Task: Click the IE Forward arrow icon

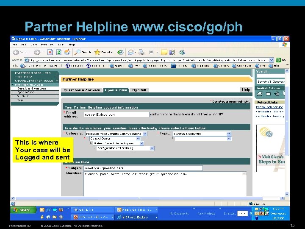Action: (x=37, y=52)
